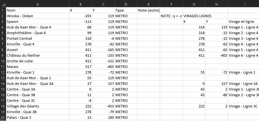Select the column I header
Screen dimensions: 259x121
(244, 3)
